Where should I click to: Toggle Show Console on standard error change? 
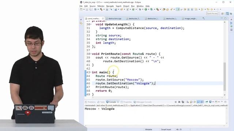click(202, 102)
